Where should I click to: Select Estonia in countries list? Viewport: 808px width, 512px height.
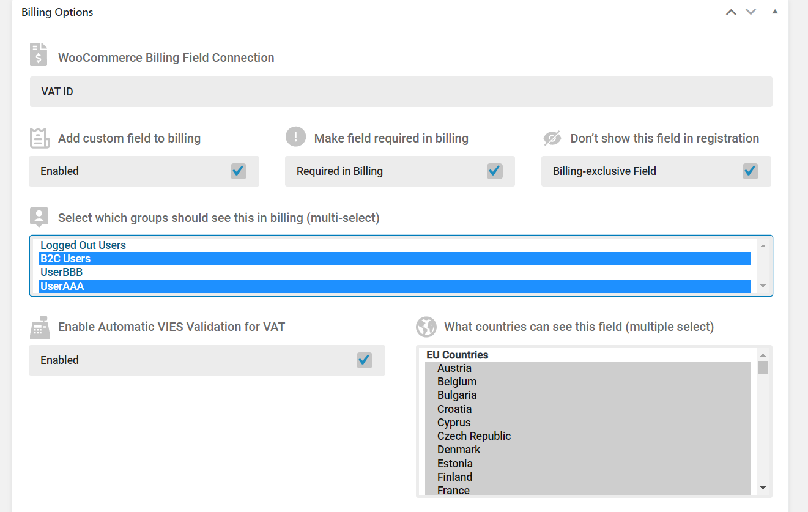coord(587,464)
